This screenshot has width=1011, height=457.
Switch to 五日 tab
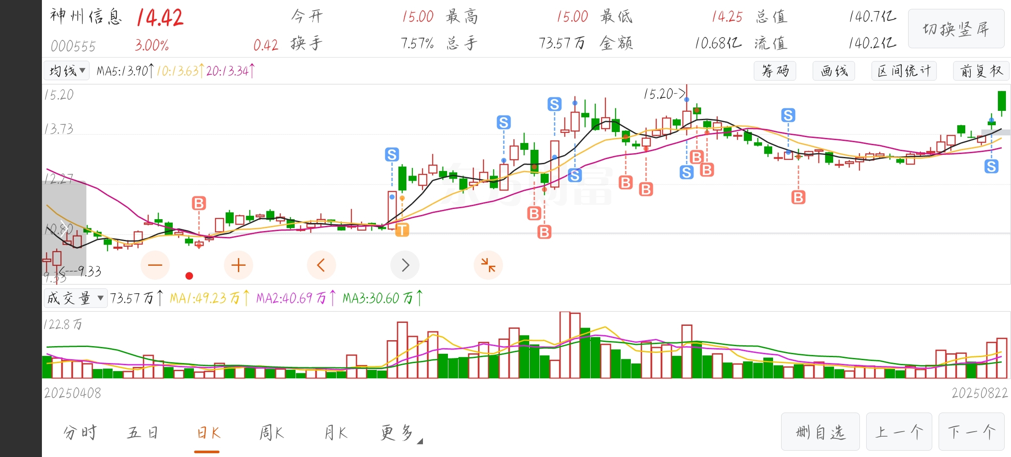tap(143, 432)
